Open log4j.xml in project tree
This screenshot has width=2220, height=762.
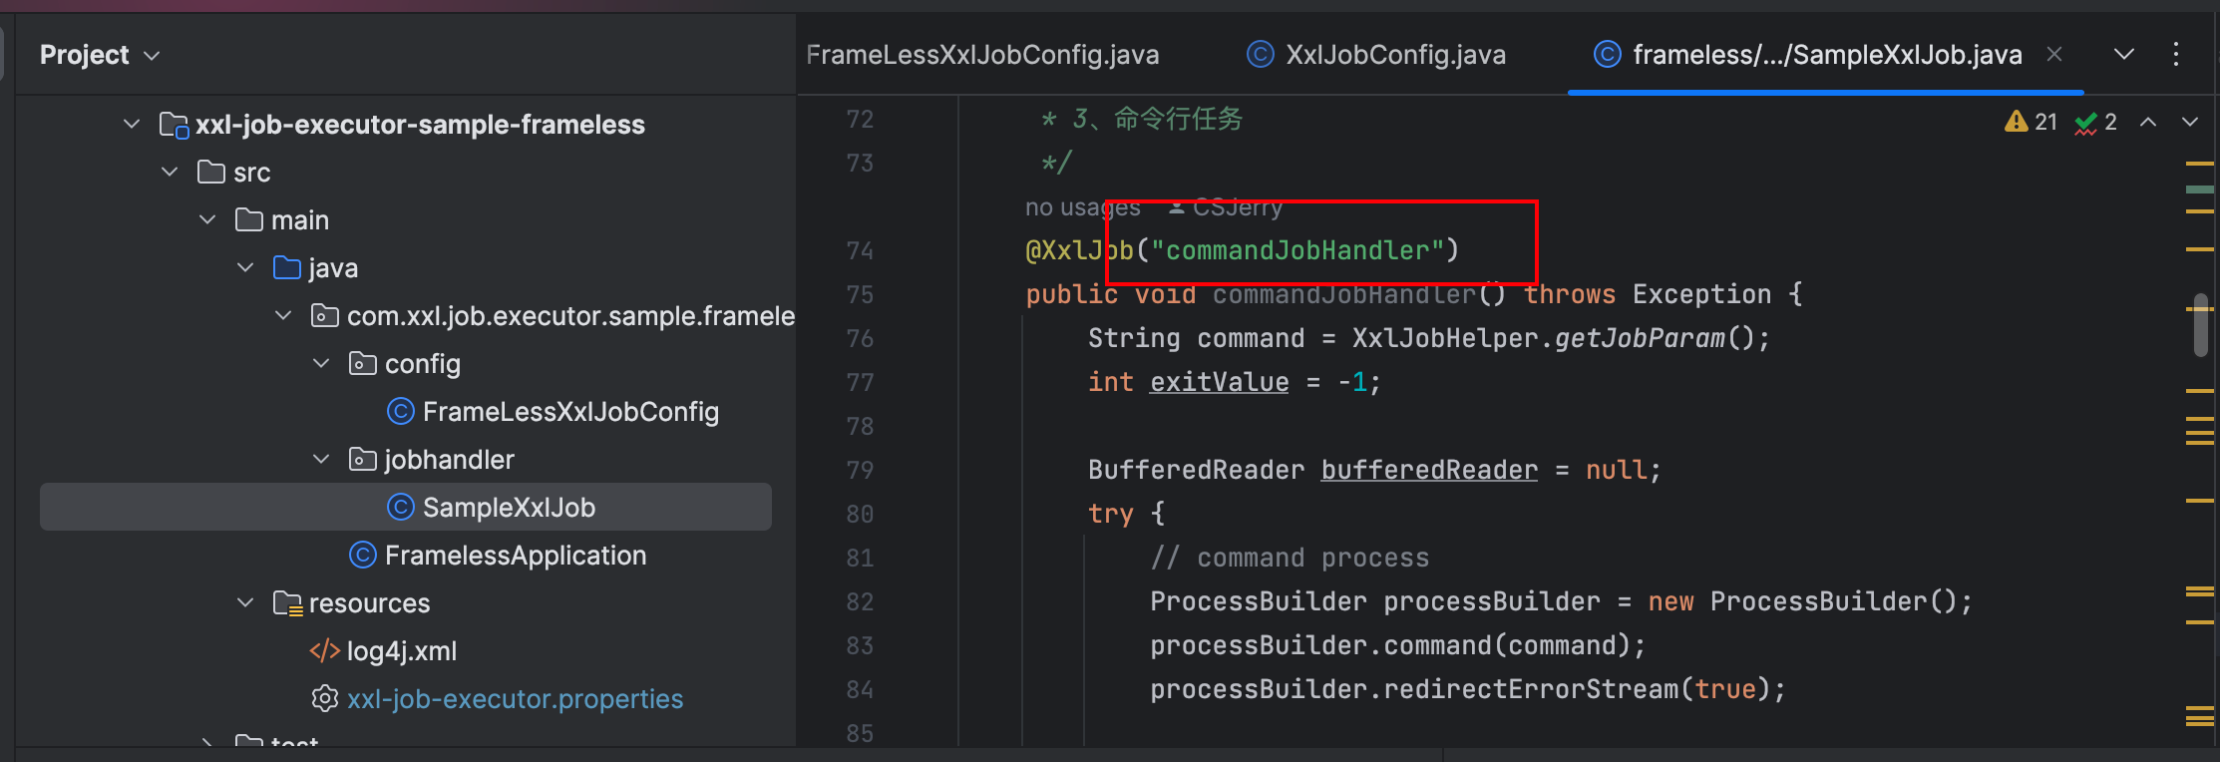402,650
